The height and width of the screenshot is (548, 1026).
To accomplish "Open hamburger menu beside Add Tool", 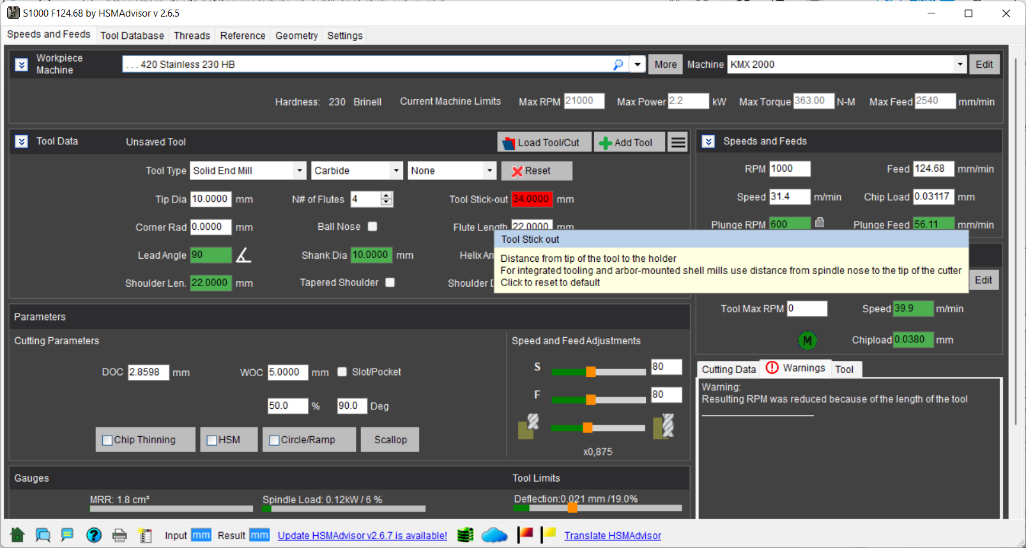I will click(678, 142).
